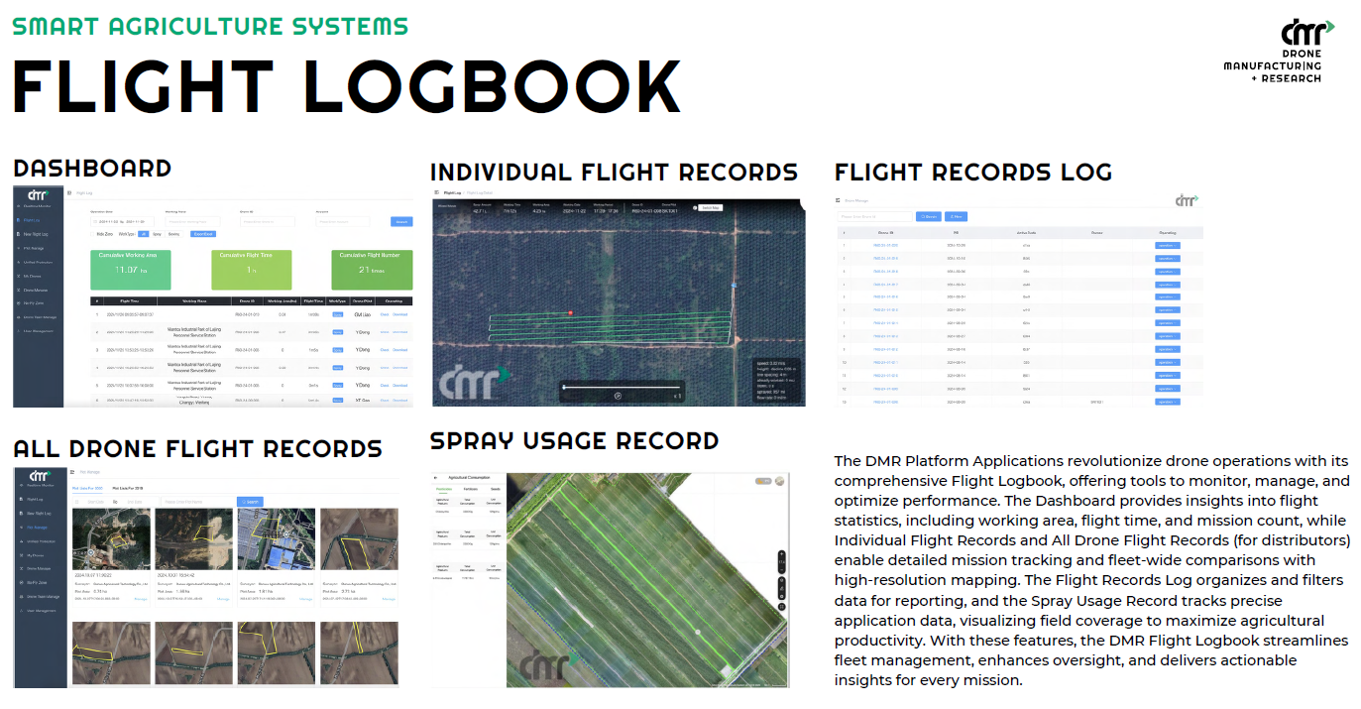Open the Operation Date range picker on Dashboard
This screenshot has height=709, width=1361.
click(122, 221)
